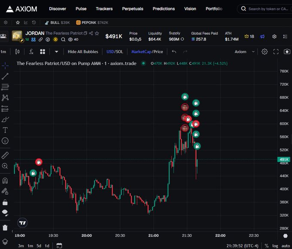Delete drawings with the trash icon
Image resolution: width=292 pixels, height=249 pixels.
pos(5,227)
